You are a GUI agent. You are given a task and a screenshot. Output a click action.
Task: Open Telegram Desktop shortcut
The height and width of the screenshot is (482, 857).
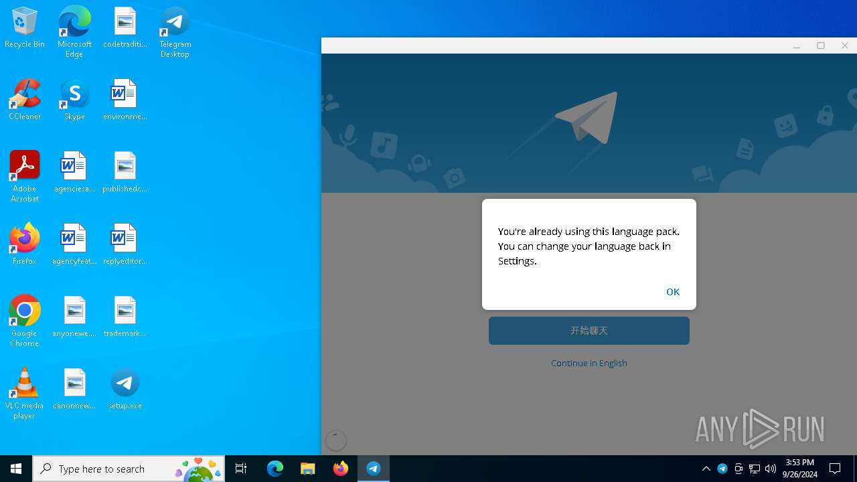point(175,32)
